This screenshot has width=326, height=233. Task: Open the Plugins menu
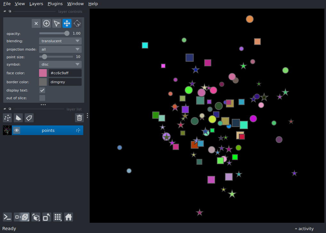[55, 4]
